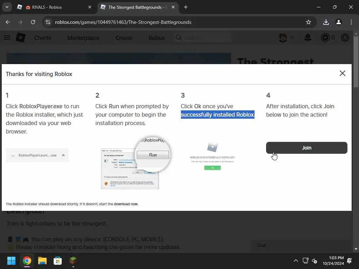
Task: Open the user avatar profile icon
Action: [x=283, y=37]
